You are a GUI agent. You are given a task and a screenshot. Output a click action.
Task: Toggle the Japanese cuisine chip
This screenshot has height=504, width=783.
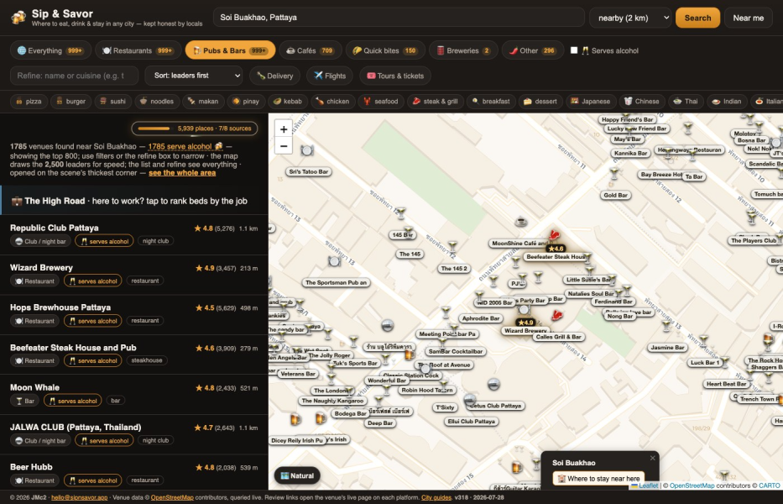(591, 101)
